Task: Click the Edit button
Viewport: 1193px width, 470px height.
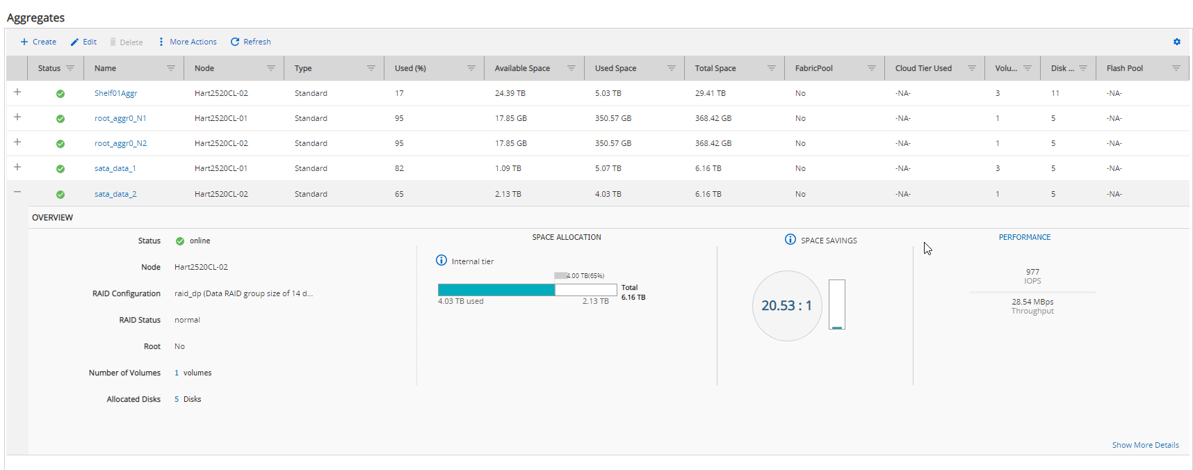Action: point(83,42)
